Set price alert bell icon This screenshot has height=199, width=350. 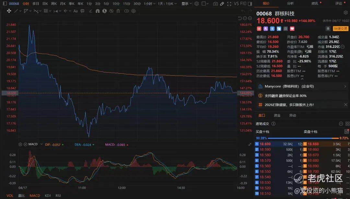point(328,28)
